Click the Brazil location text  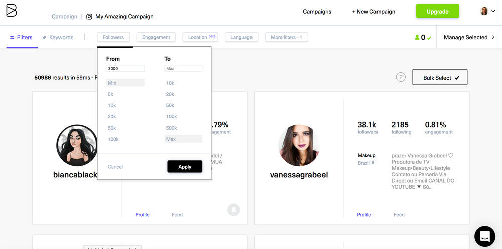[x=363, y=163]
